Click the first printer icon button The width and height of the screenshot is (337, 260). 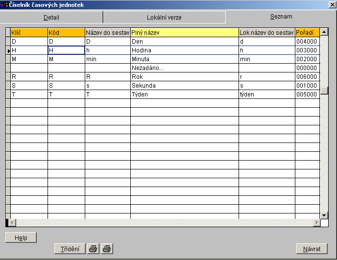point(93,249)
